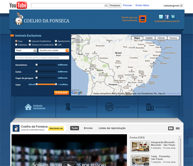Click the channel avatar rabbit thumbnail
193x166 pixels.
click(x=16, y=128)
